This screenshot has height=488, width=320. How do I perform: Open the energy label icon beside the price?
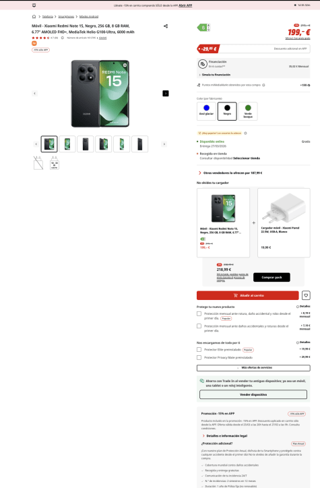click(x=204, y=28)
